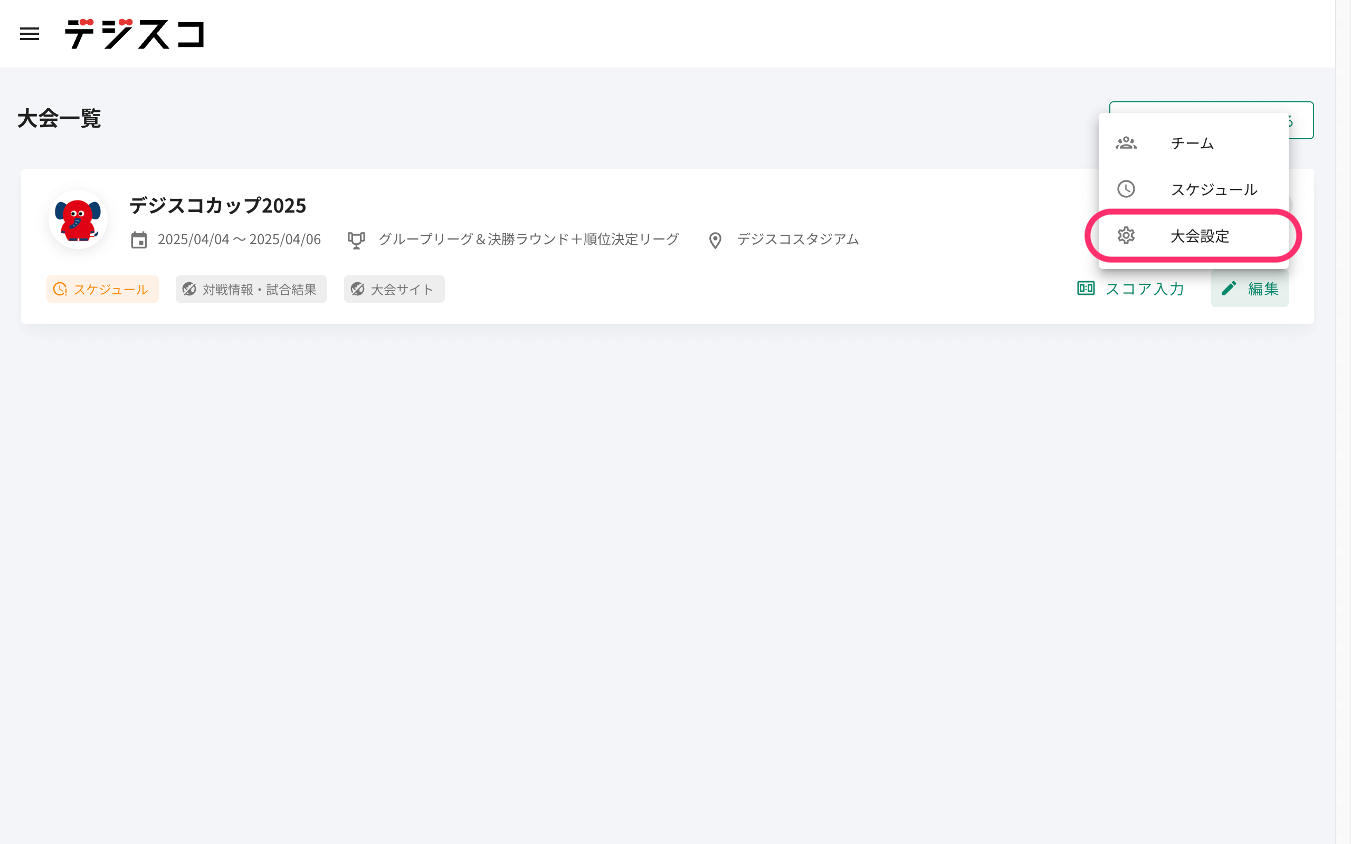Click the gear icon beside 大会設定

[x=1127, y=236]
